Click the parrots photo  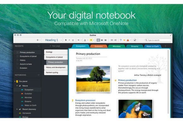[135, 108]
